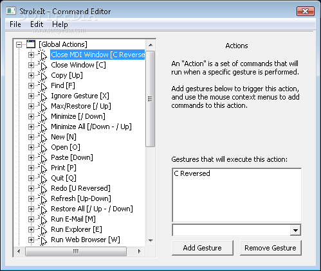Select the Quit [Q] row
This screenshot has height=271, width=321.
tap(64, 178)
